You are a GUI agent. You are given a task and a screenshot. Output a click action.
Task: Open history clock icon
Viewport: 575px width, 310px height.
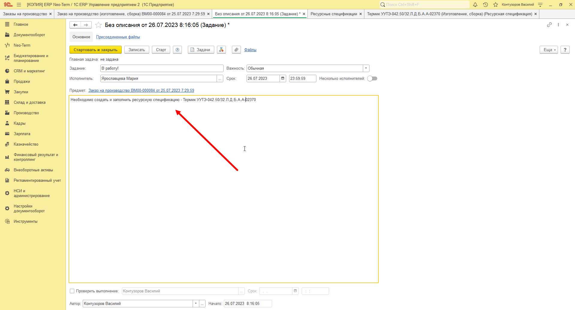click(x=485, y=4)
